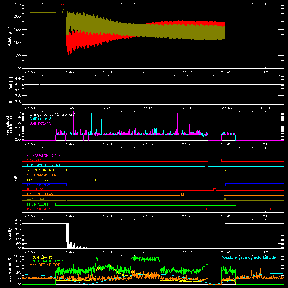Click the SAA_FLAG raised pulse on the red line
The height and width of the screenshot is (288, 288).
pyautogui.click(x=215, y=189)
